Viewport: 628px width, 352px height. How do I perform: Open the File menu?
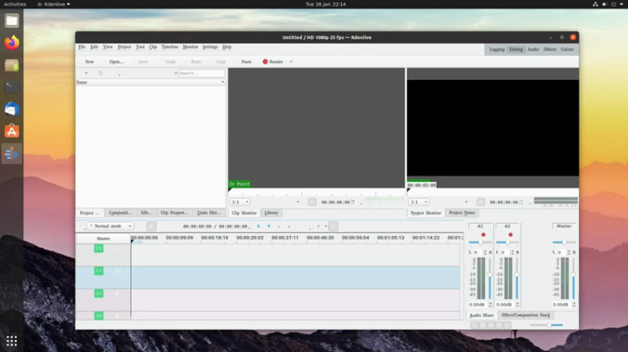[82, 47]
